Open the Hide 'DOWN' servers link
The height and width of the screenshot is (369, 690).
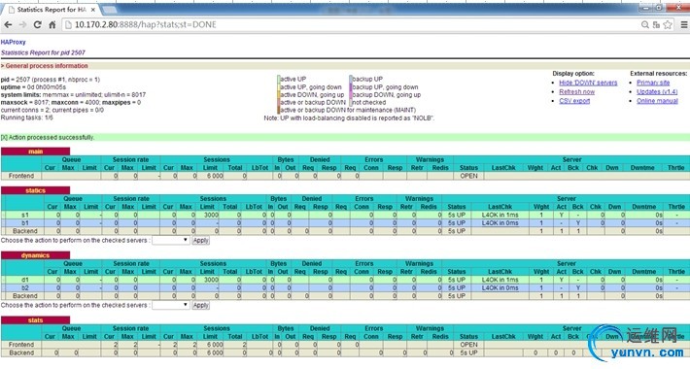coord(588,83)
